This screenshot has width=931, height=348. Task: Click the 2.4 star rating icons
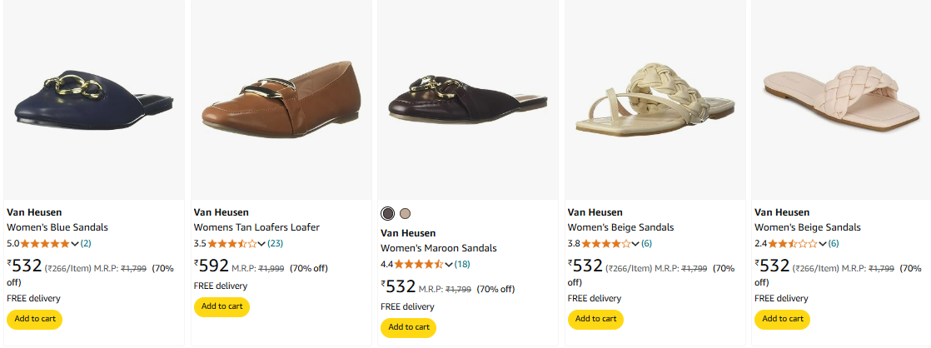(x=793, y=243)
